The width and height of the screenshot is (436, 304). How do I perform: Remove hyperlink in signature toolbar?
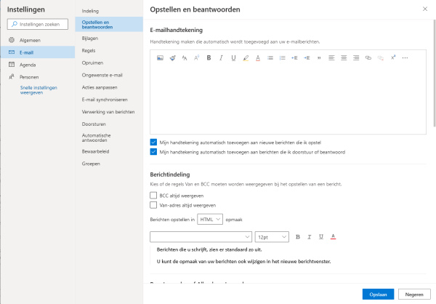[x=380, y=58]
